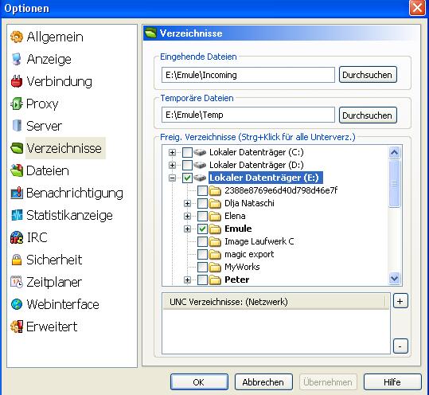The width and height of the screenshot is (429, 395).
Task: Select the Anzeige monitor icon
Action: (17, 59)
